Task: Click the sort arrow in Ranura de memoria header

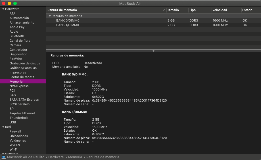Action: pos(164,10)
